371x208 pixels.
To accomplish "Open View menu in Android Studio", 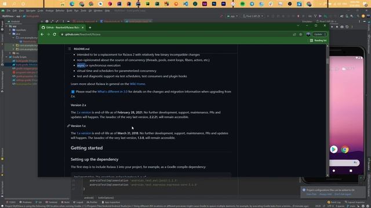I will (21, 10).
